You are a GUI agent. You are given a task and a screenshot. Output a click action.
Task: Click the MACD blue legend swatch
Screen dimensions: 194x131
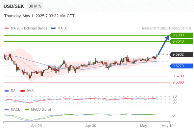[x=7, y=110]
